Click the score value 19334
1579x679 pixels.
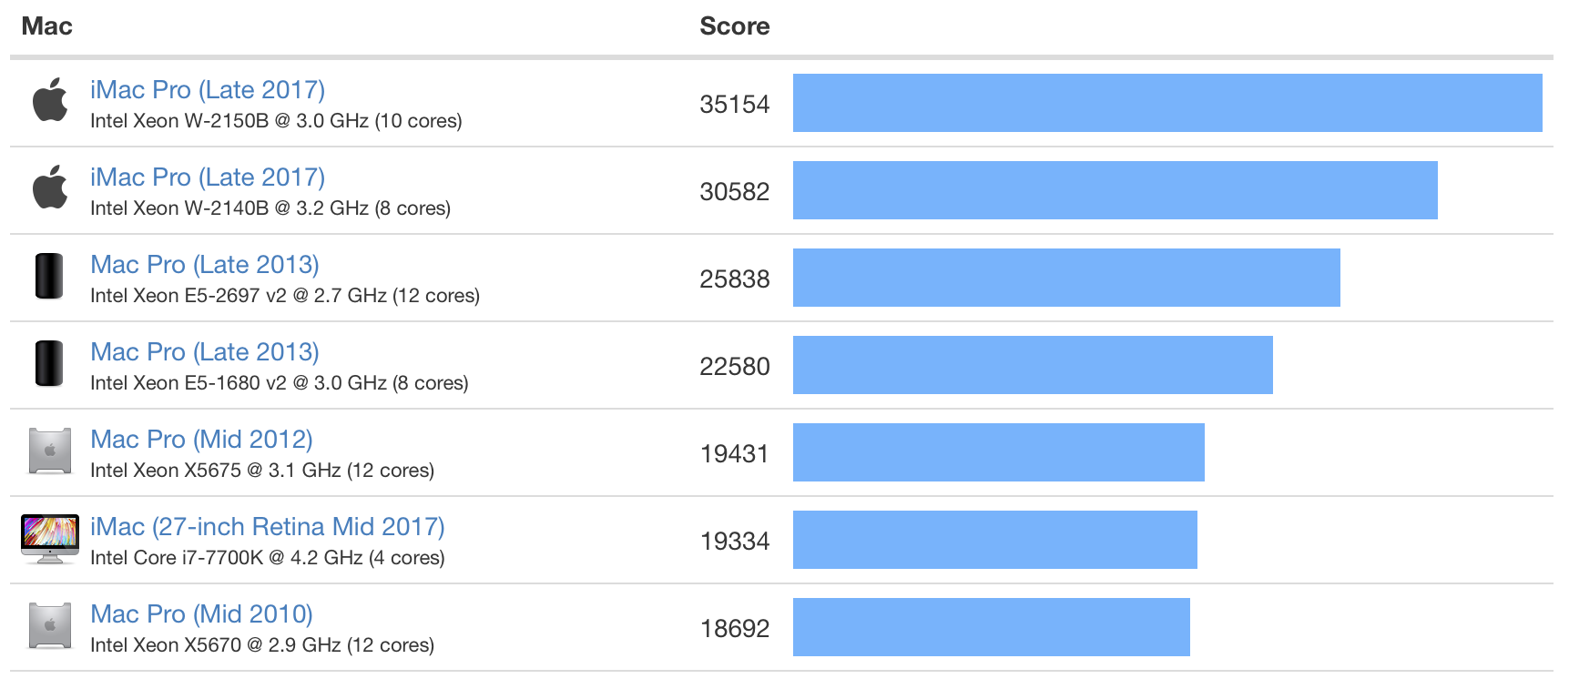click(734, 542)
